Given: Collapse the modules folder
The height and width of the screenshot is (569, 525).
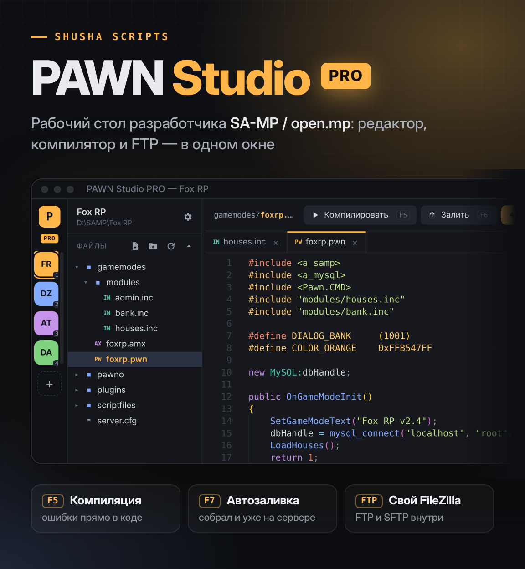Looking at the screenshot, I should coord(86,283).
